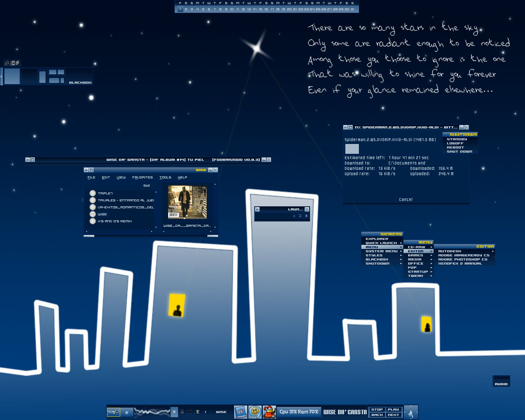The image size is (525, 420).
Task: Click the album cover thumbnail
Action: coord(187,202)
